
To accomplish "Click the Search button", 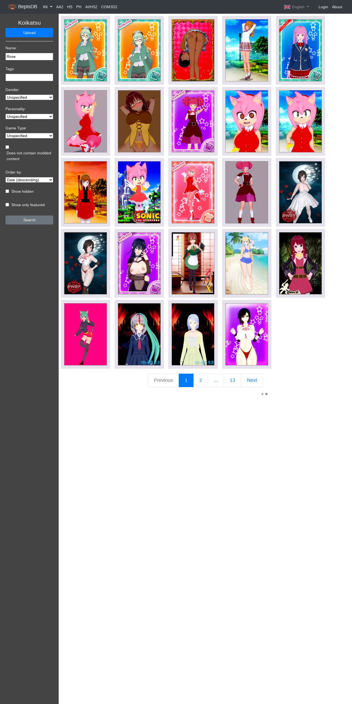I will [x=29, y=220].
